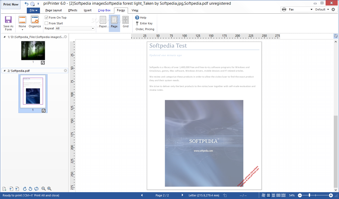Toggle checkbox under forest thumbnail
Viewport: 339px width, 199px height.
(43, 63)
